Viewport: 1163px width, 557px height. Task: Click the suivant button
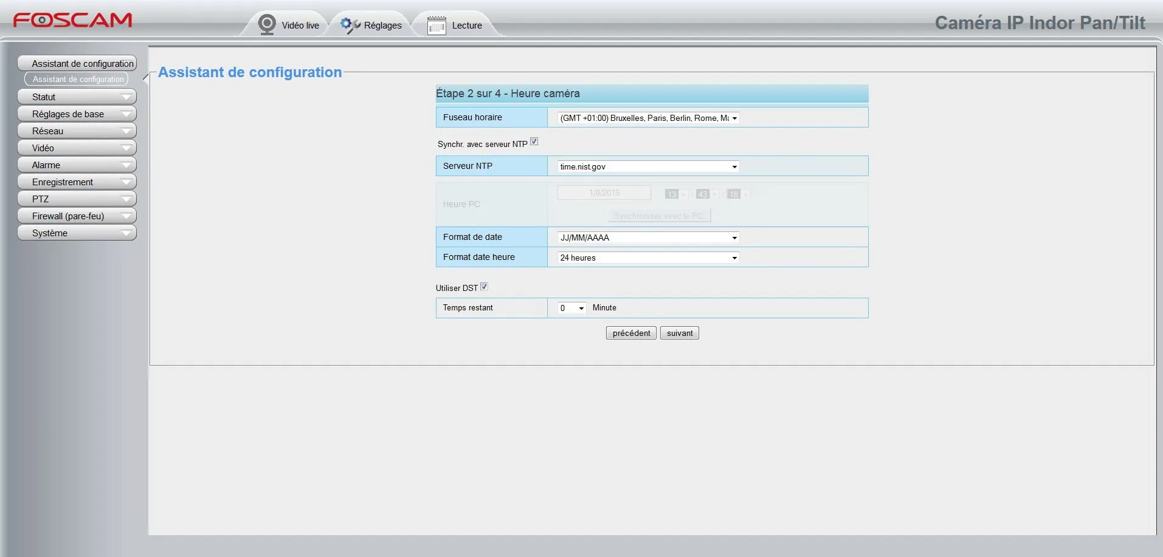pyautogui.click(x=679, y=333)
